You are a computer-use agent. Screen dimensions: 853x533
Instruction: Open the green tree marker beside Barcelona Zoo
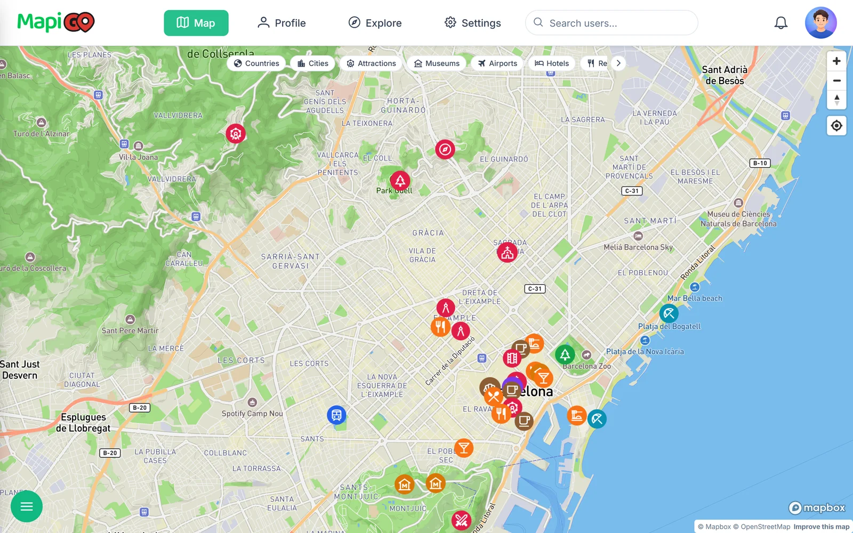[565, 354]
